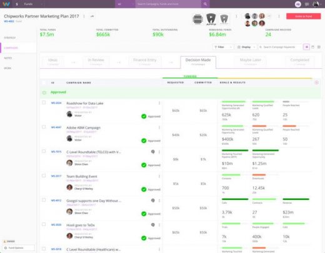Screen dimensions: 325x253
Task: Open the search scope dropdown beside the search bar
Action: coord(125,4)
